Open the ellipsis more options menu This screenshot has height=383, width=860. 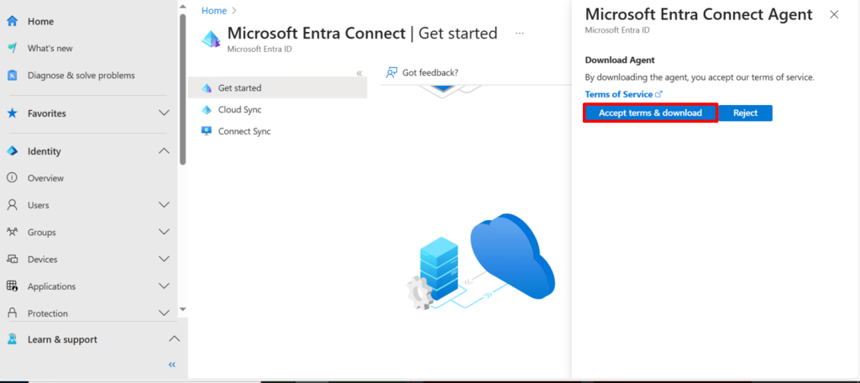tap(519, 34)
